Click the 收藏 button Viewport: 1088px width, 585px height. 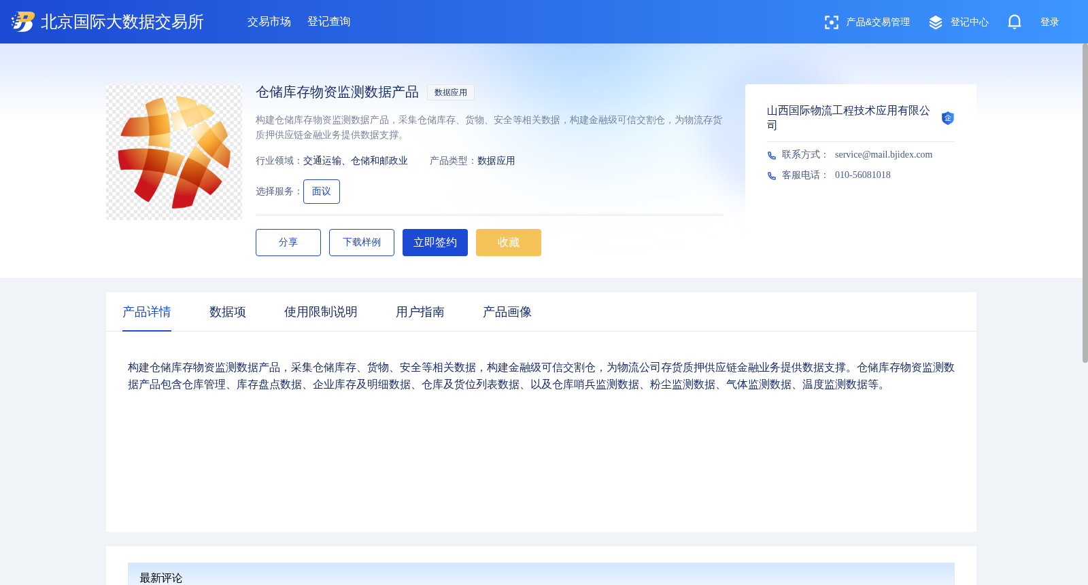(509, 243)
